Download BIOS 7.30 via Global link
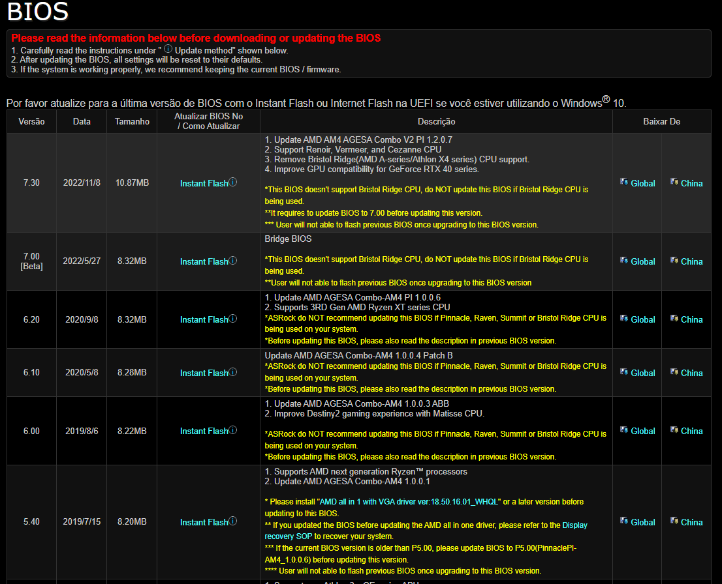This screenshot has height=584, width=722. pos(643,183)
